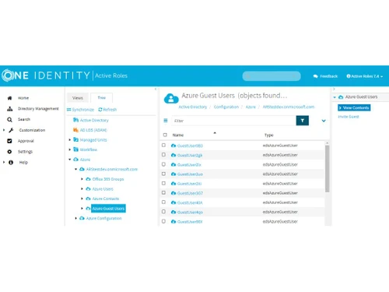This screenshot has height=292, width=389.
Task: Expand the Azure Configuration tree node
Action: tap(75, 218)
